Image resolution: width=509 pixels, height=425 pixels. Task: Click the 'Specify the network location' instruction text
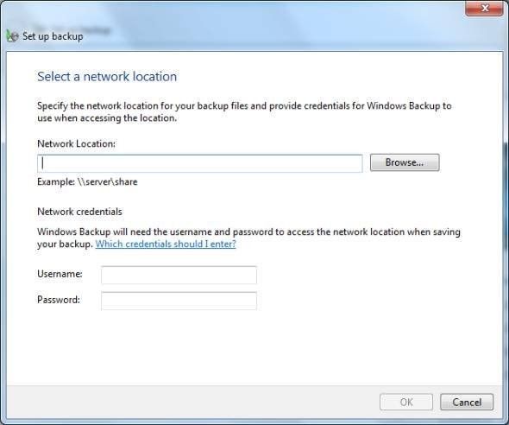click(244, 111)
